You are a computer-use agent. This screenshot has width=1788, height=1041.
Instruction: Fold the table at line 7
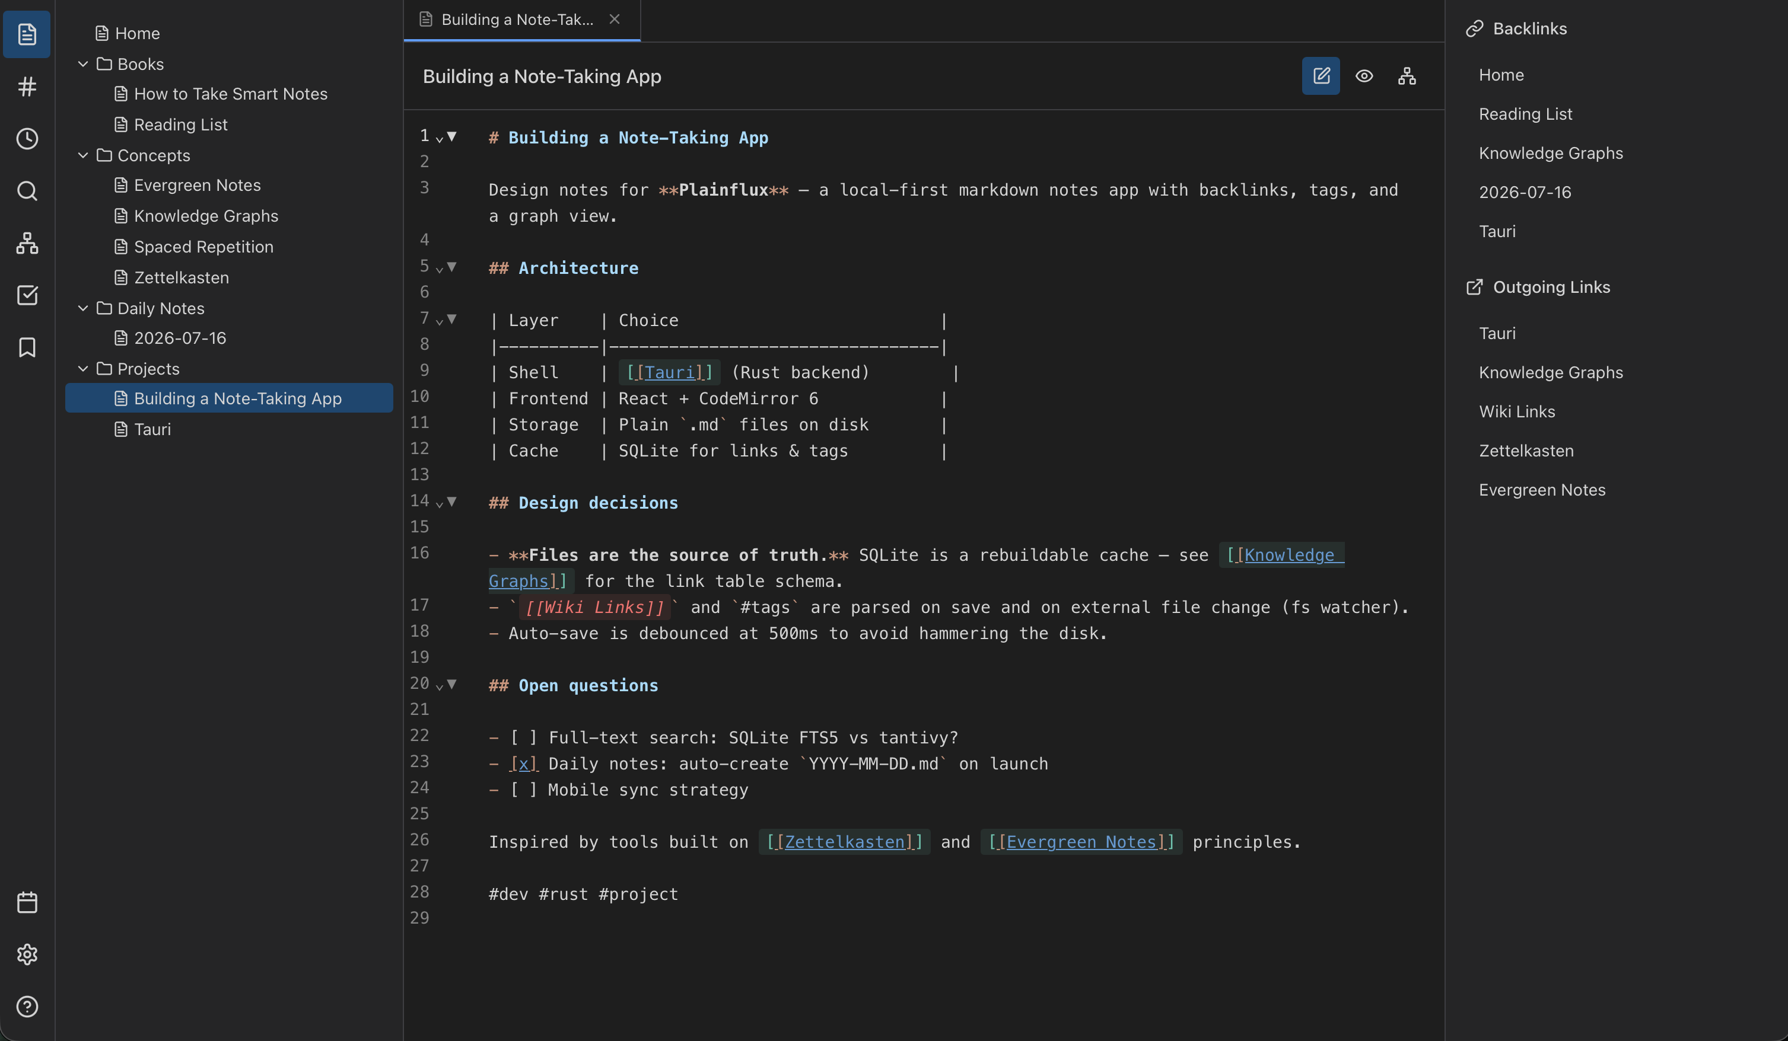pyautogui.click(x=451, y=319)
